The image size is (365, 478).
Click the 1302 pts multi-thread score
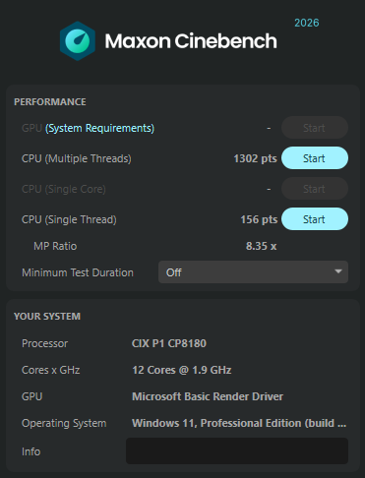pos(255,158)
